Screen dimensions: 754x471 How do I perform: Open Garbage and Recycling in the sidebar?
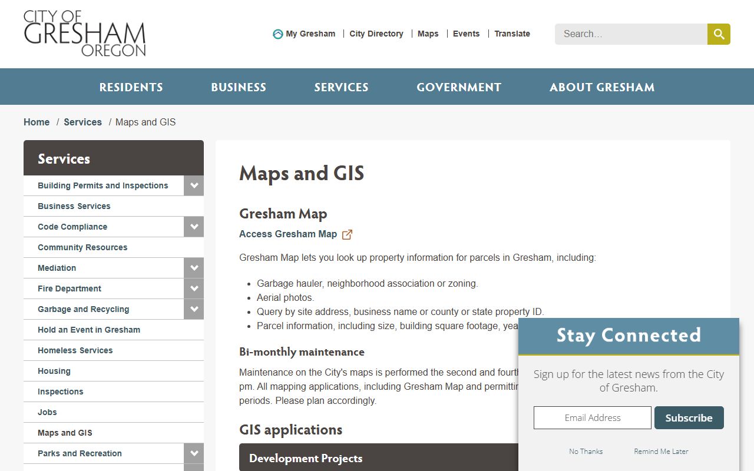[83, 309]
